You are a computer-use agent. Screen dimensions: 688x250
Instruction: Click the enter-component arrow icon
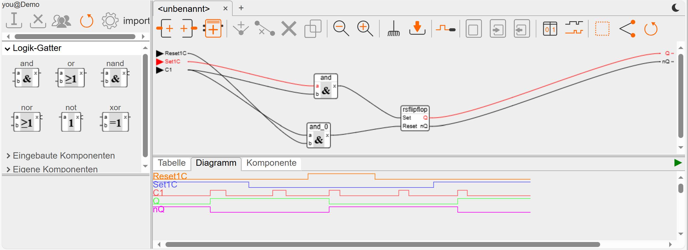point(498,29)
